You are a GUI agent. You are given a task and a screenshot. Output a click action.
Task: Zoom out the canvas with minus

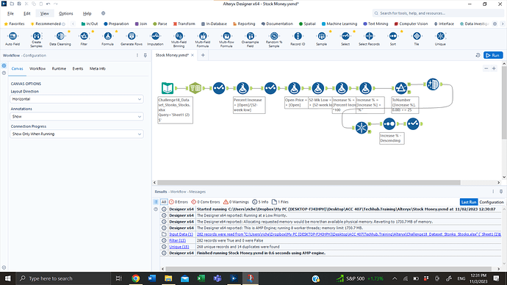point(486,68)
